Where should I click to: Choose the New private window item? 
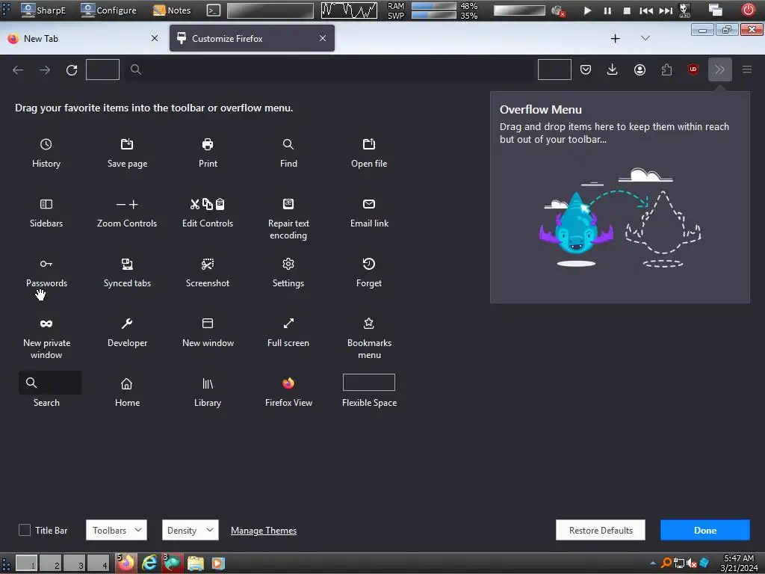coord(46,339)
